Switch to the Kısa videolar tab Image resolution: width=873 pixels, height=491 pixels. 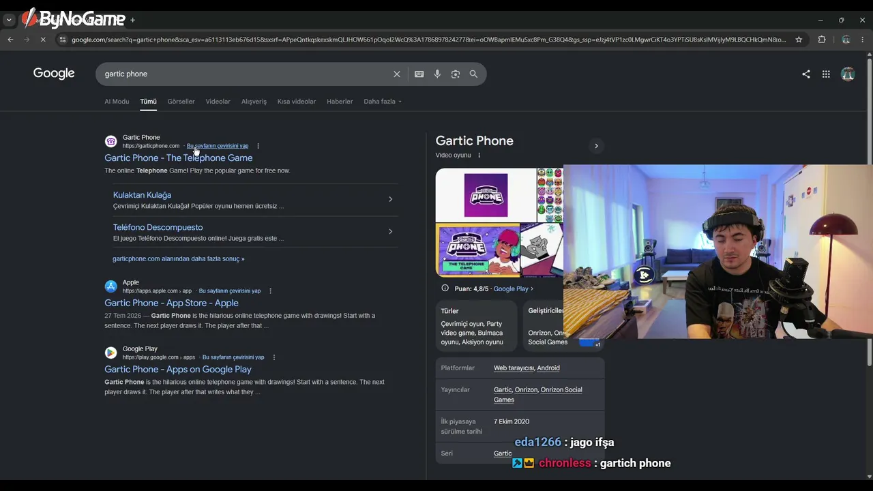click(x=297, y=102)
